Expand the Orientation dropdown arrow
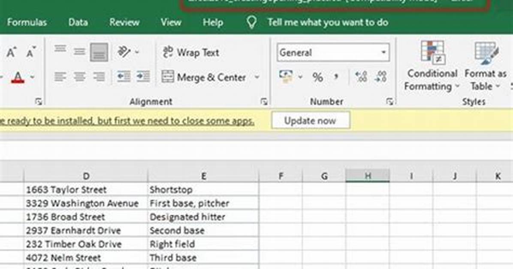Image resolution: width=513 pixels, height=269 pixels. click(x=137, y=52)
